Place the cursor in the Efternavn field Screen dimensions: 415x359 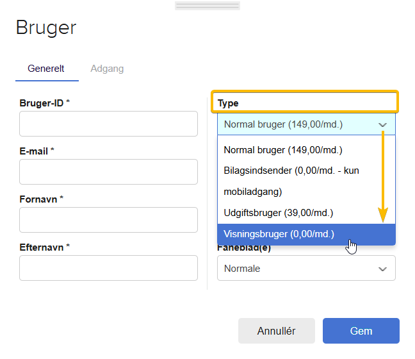[x=108, y=268]
